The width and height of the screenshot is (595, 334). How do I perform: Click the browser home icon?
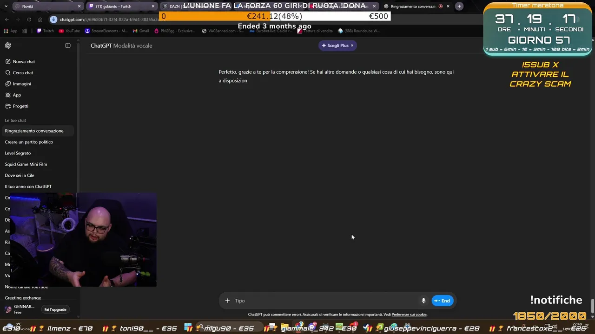click(x=40, y=19)
